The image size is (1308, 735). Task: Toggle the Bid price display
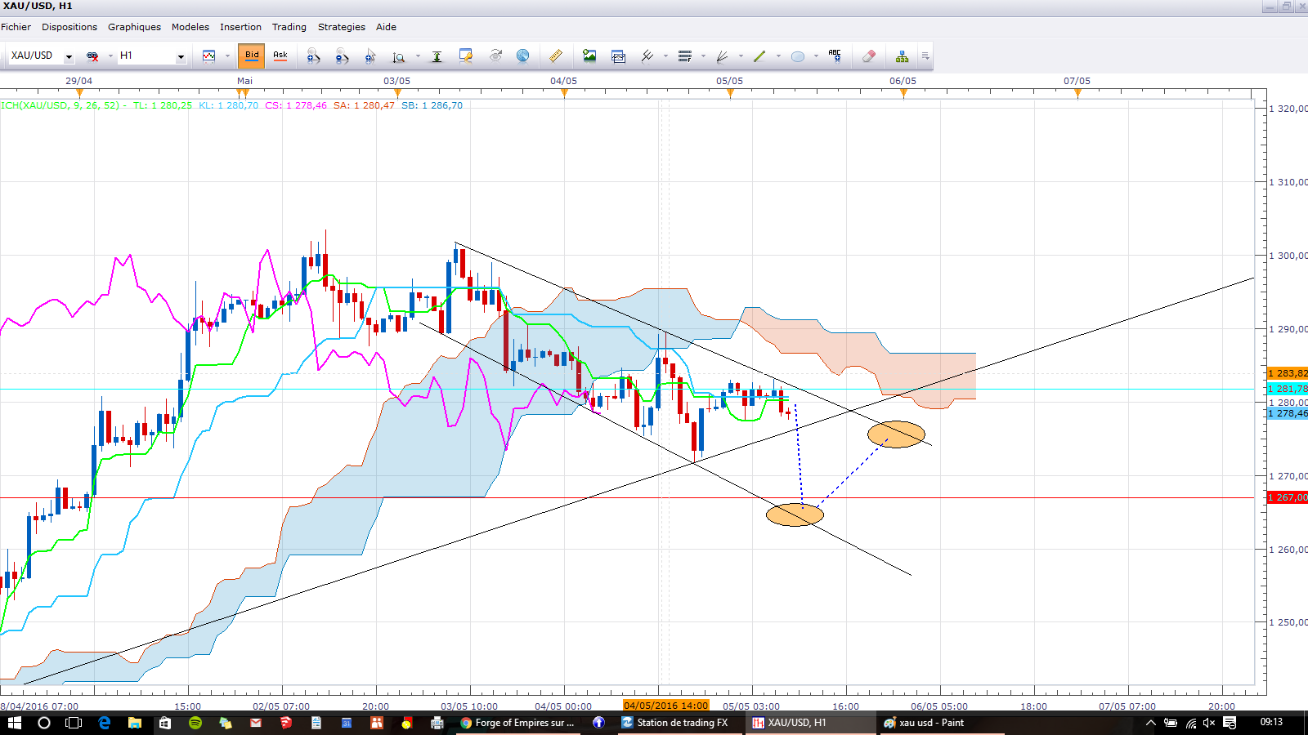click(x=252, y=56)
